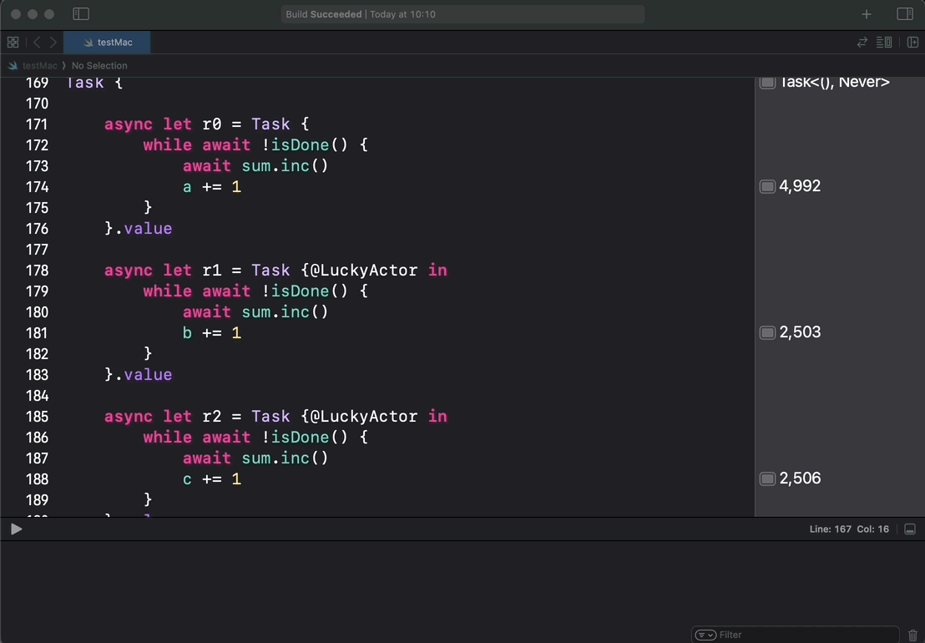Show result view for value 2,503
This screenshot has width=925, height=643.
767,332
